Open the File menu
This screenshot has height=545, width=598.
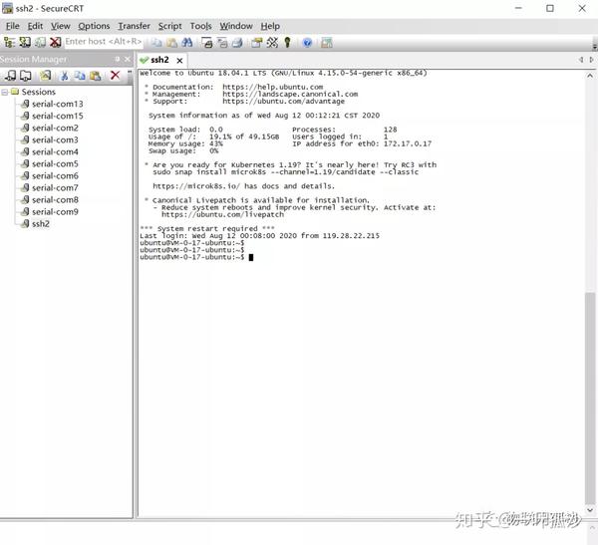[13, 26]
